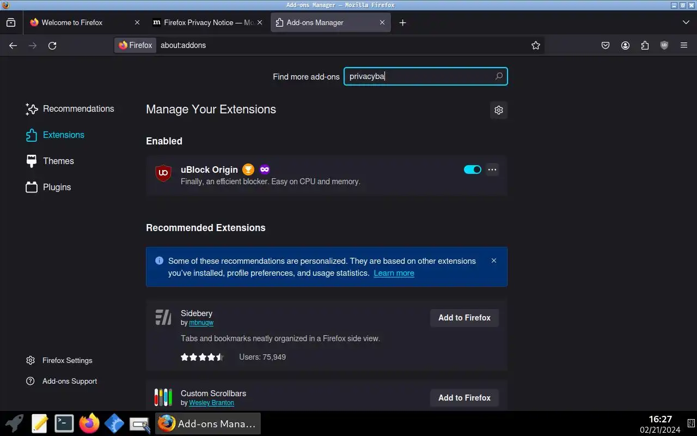Dismiss the personalized recommendations notice
697x436 pixels.
tap(494, 261)
